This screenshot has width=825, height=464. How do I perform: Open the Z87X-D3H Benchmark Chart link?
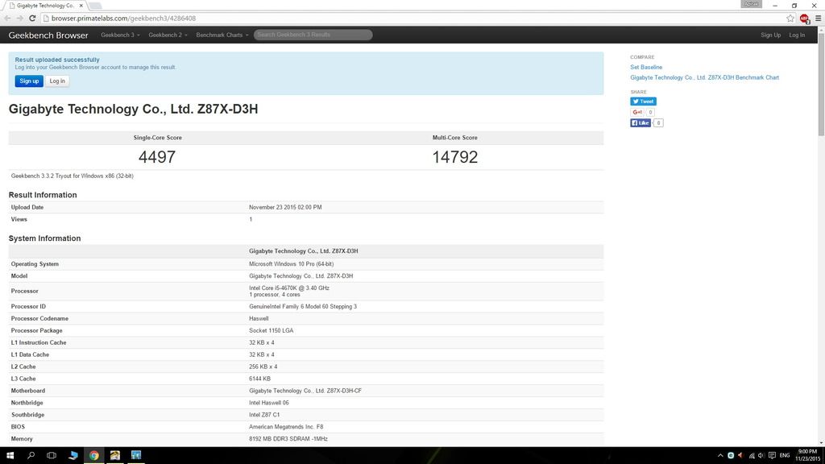pos(704,77)
